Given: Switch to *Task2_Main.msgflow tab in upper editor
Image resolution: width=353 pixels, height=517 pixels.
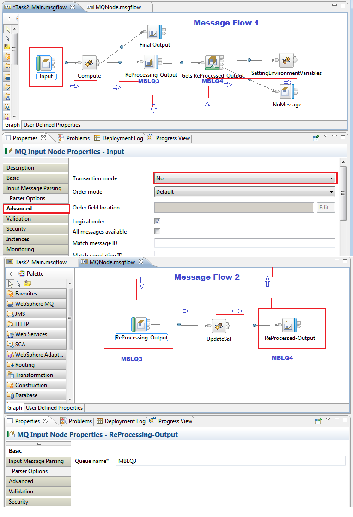Looking at the screenshot, I should click(x=40, y=7).
